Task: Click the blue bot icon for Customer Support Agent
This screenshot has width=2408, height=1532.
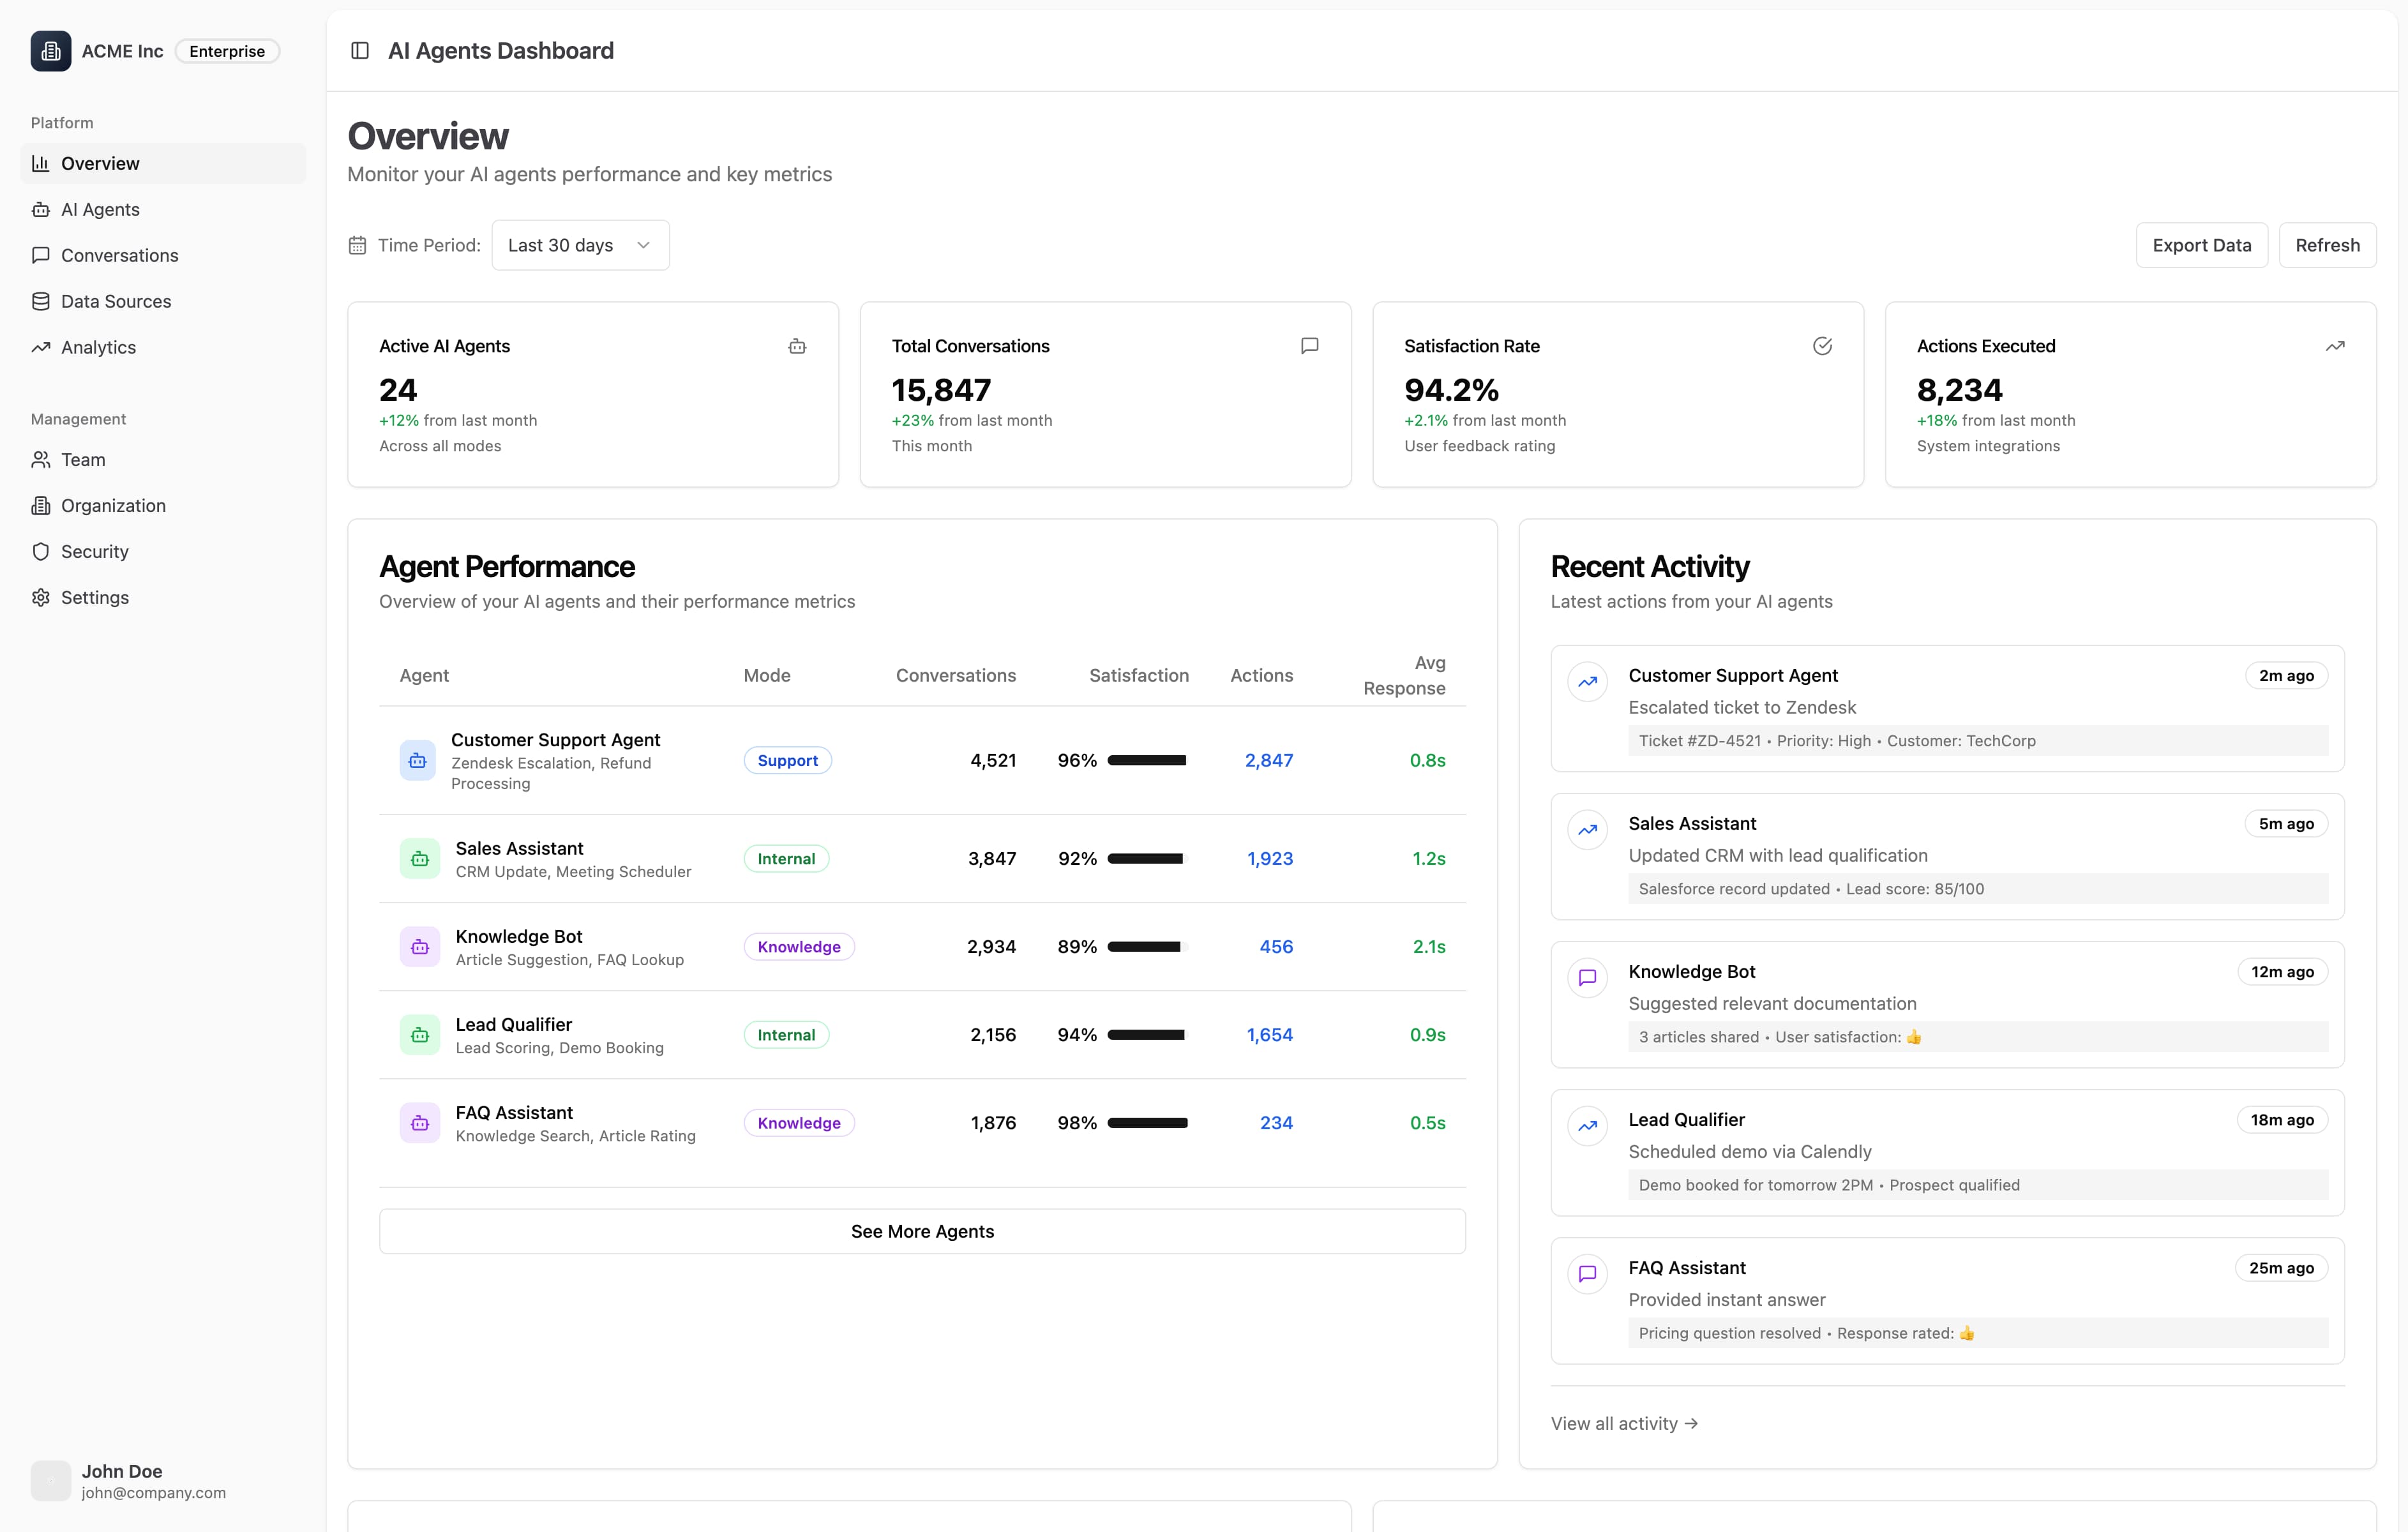Action: (418, 760)
